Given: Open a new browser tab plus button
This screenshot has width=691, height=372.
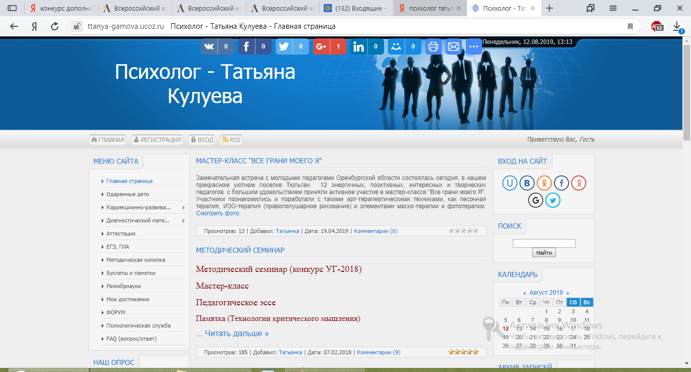Looking at the screenshot, I should coord(549,8).
